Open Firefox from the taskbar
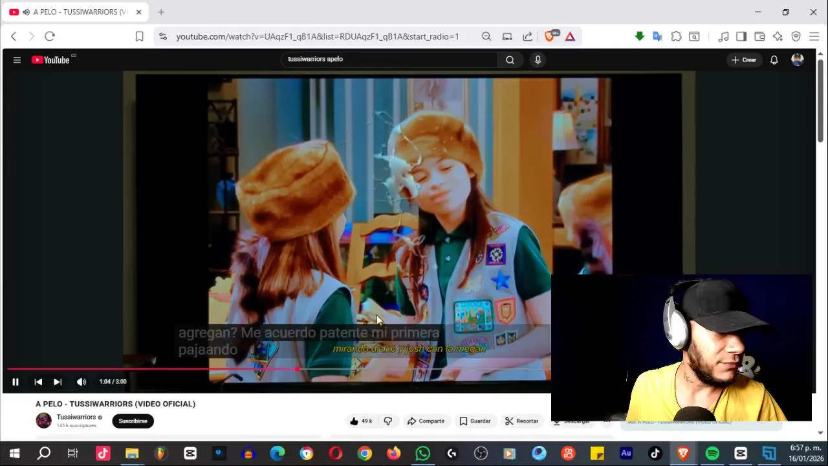The image size is (828, 466). [393, 454]
